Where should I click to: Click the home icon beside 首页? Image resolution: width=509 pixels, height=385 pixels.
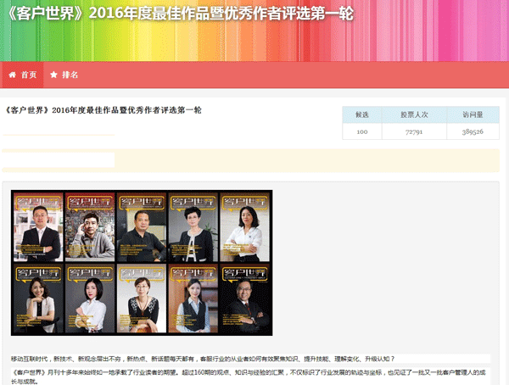13,75
